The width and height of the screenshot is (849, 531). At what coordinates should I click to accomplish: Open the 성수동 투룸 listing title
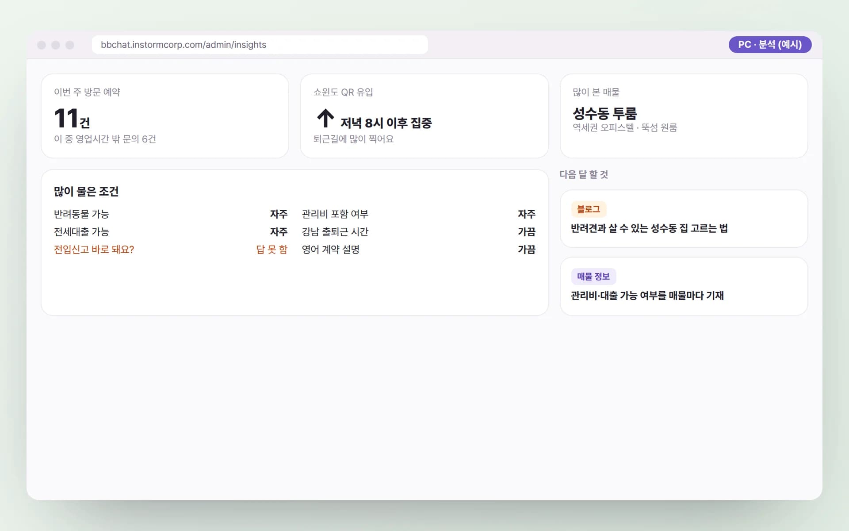[604, 113]
